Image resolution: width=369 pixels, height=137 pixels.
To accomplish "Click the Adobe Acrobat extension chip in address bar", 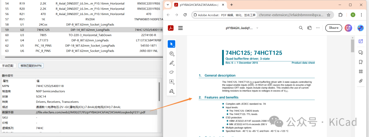I will (x=224, y=15).
